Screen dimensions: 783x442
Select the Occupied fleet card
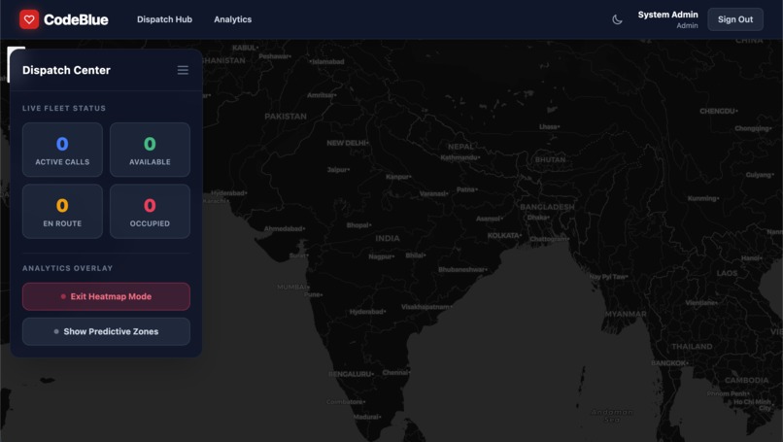(x=150, y=211)
